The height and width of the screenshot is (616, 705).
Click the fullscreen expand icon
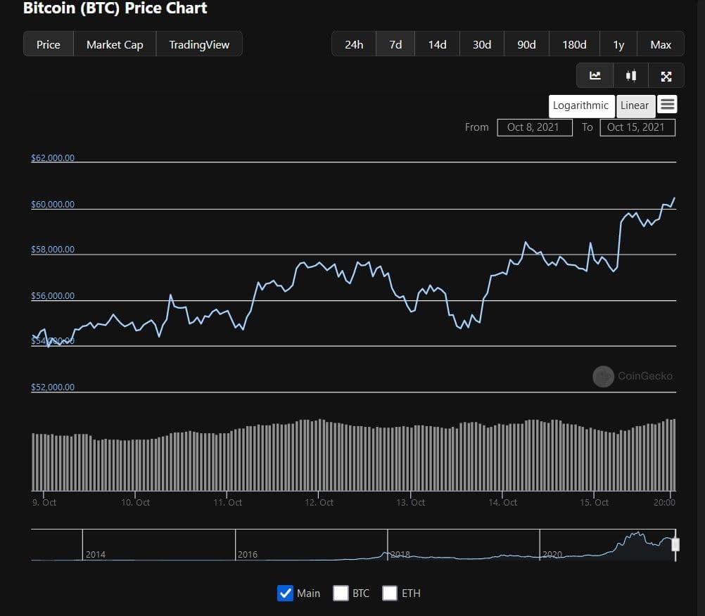666,76
